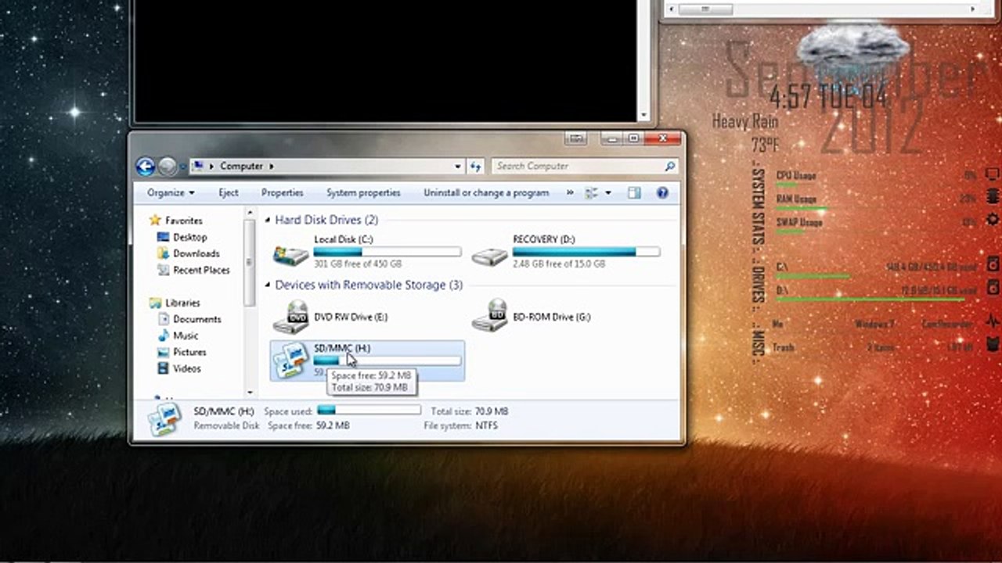
Task: Click the Desktop icon under Favorites
Action: coord(163,237)
